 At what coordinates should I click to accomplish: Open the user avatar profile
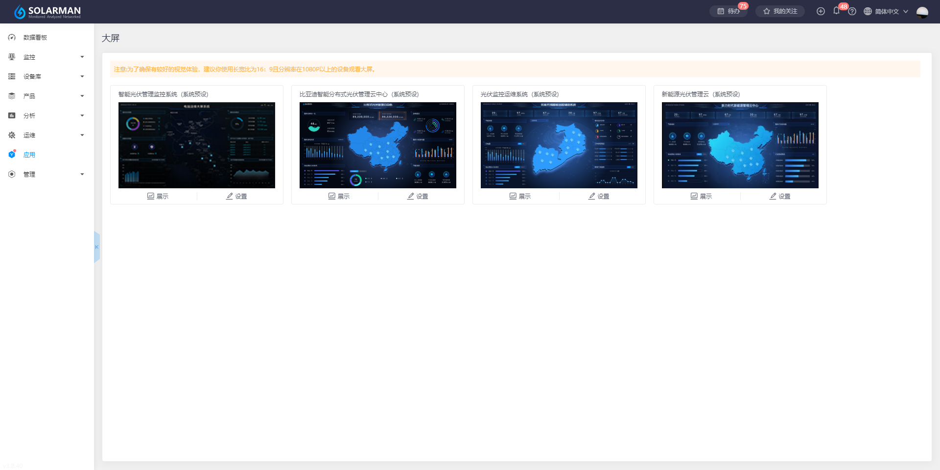[x=922, y=12]
